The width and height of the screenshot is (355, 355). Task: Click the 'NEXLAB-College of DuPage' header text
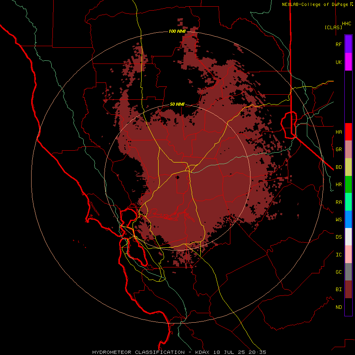pyautogui.click(x=315, y=4)
